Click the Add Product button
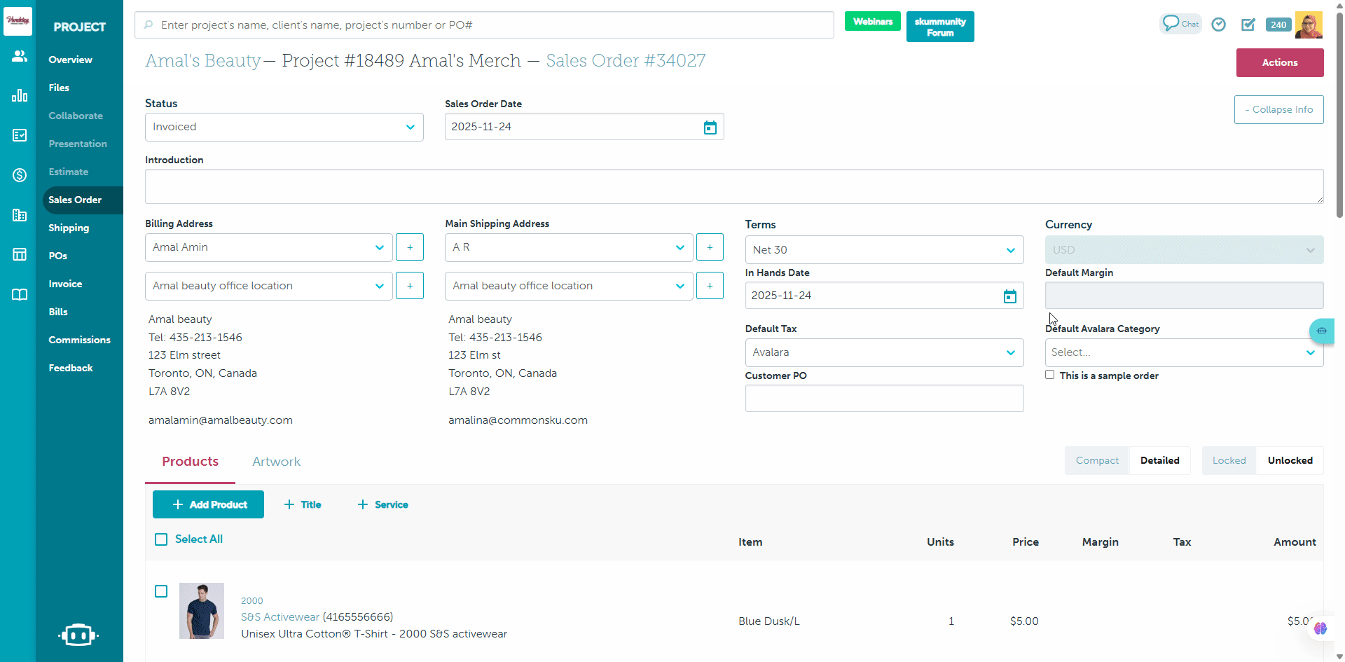 (x=208, y=504)
